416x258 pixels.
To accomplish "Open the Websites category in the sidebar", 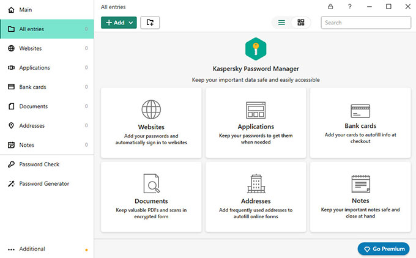I will (46, 48).
